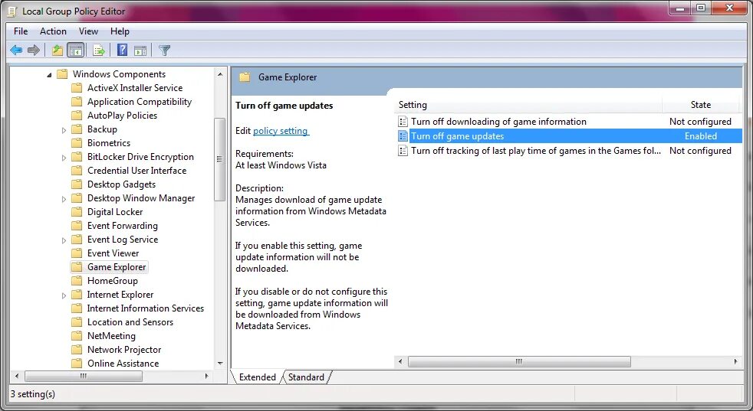Expand the Event Log Service node
This screenshot has width=753, height=411.
(64, 240)
